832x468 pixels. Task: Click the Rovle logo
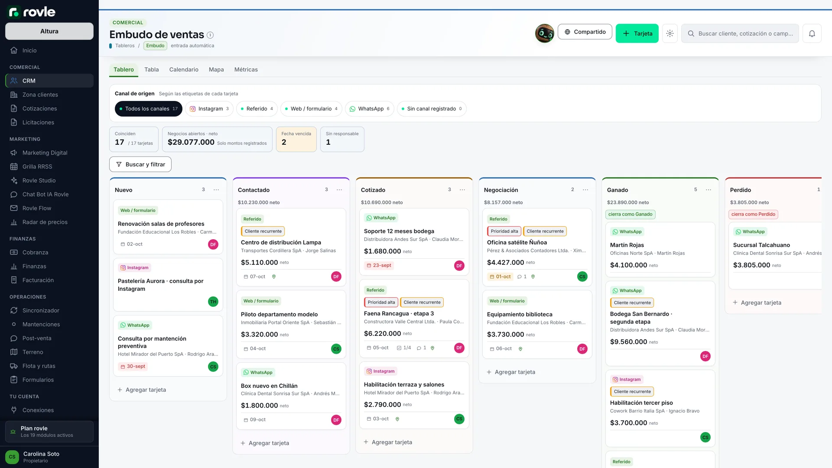click(x=32, y=12)
